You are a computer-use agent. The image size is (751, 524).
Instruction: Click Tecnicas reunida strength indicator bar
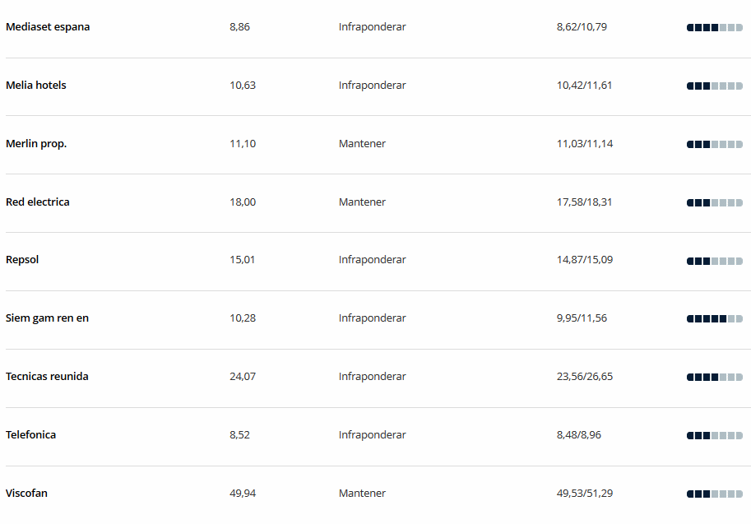tap(715, 378)
